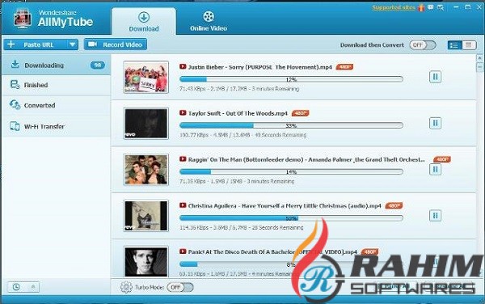Click the Justin Bieber download progress bar

(291, 79)
